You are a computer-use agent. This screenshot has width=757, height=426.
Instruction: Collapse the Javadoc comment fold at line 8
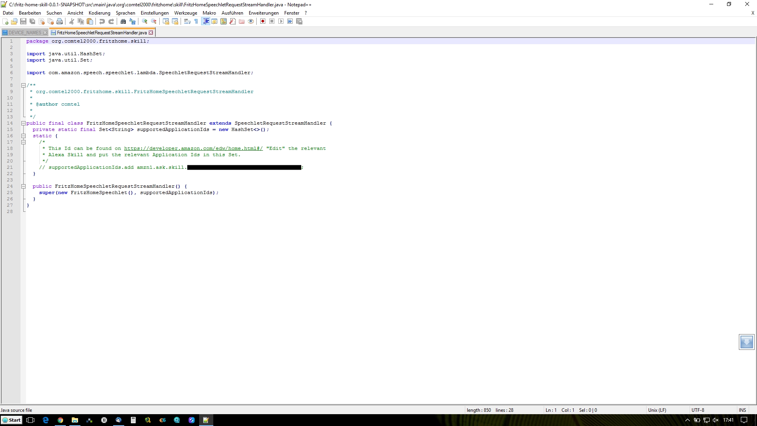coord(23,85)
